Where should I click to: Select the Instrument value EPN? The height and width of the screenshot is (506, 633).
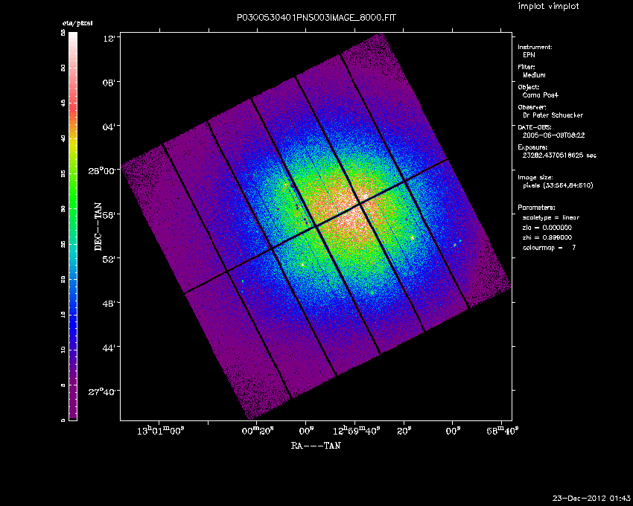529,55
